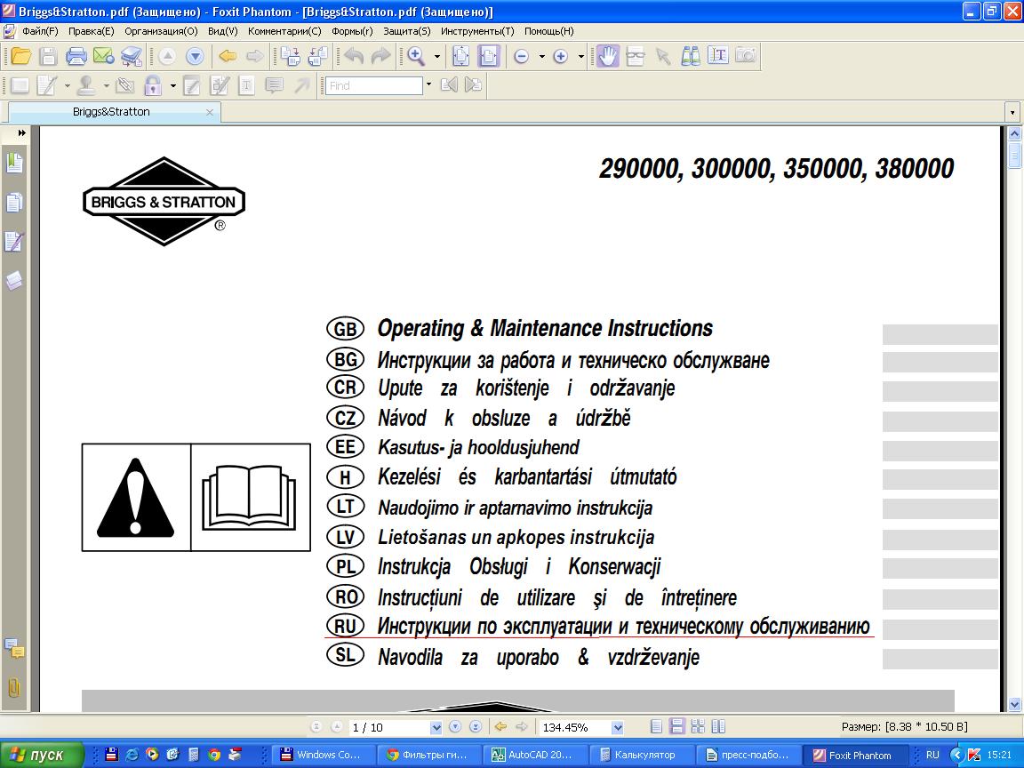
Task: Click the Open file folder icon
Action: pos(20,57)
